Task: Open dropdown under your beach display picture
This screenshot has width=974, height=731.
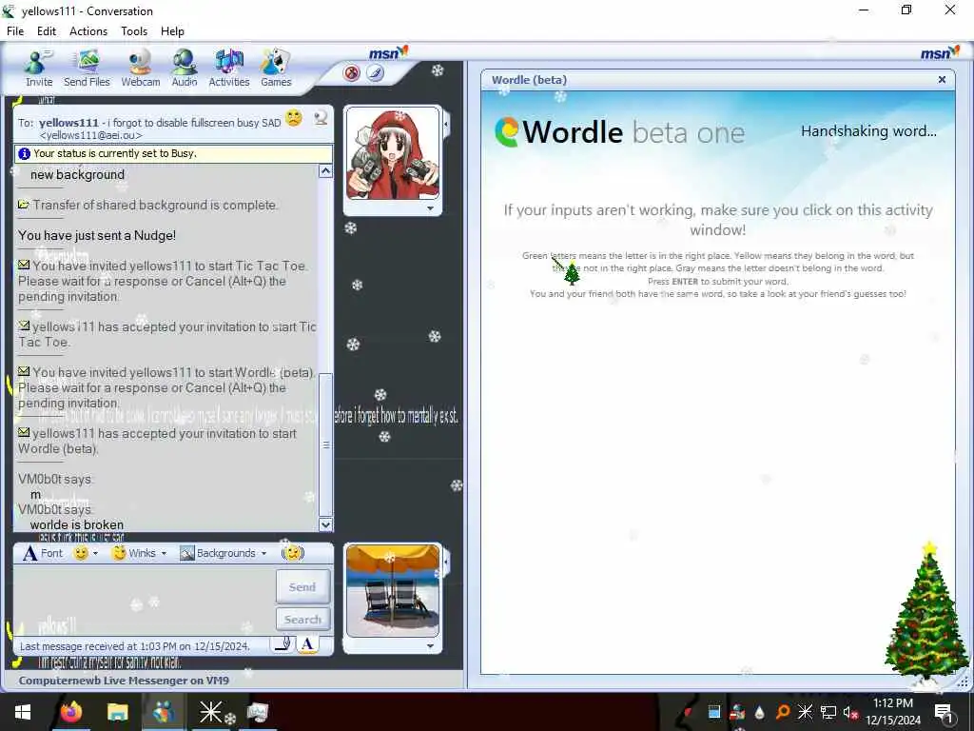Action: pyautogui.click(x=431, y=646)
